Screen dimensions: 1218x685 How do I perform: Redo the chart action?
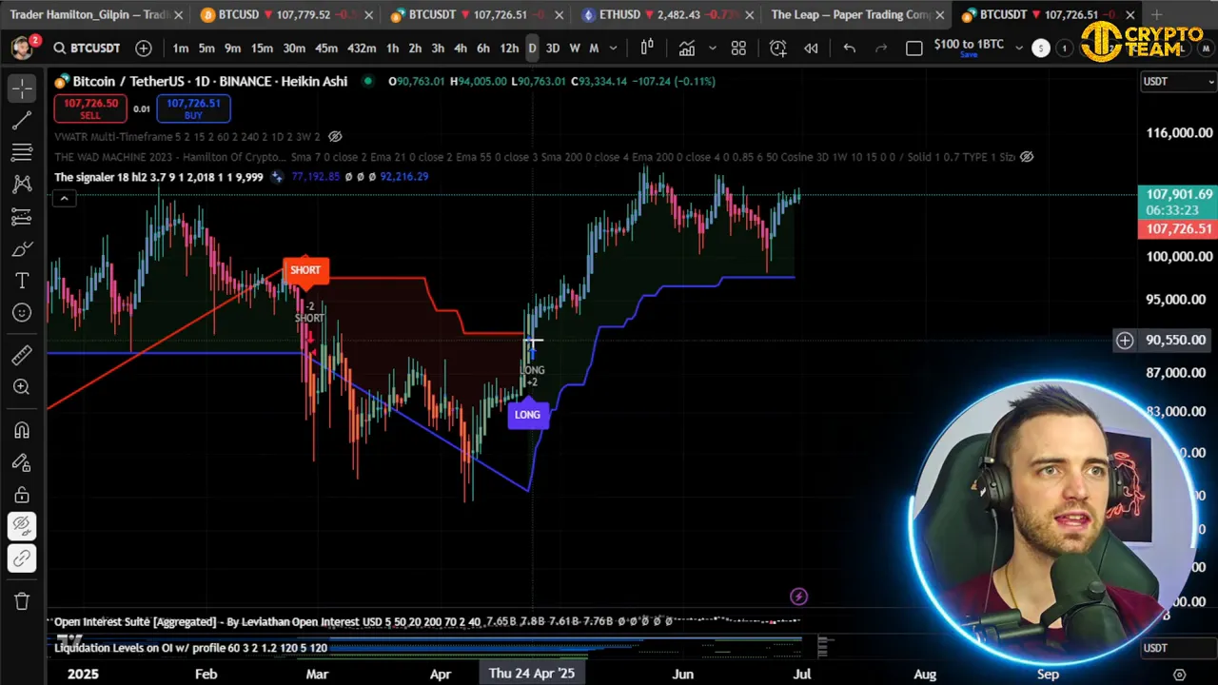[881, 49]
